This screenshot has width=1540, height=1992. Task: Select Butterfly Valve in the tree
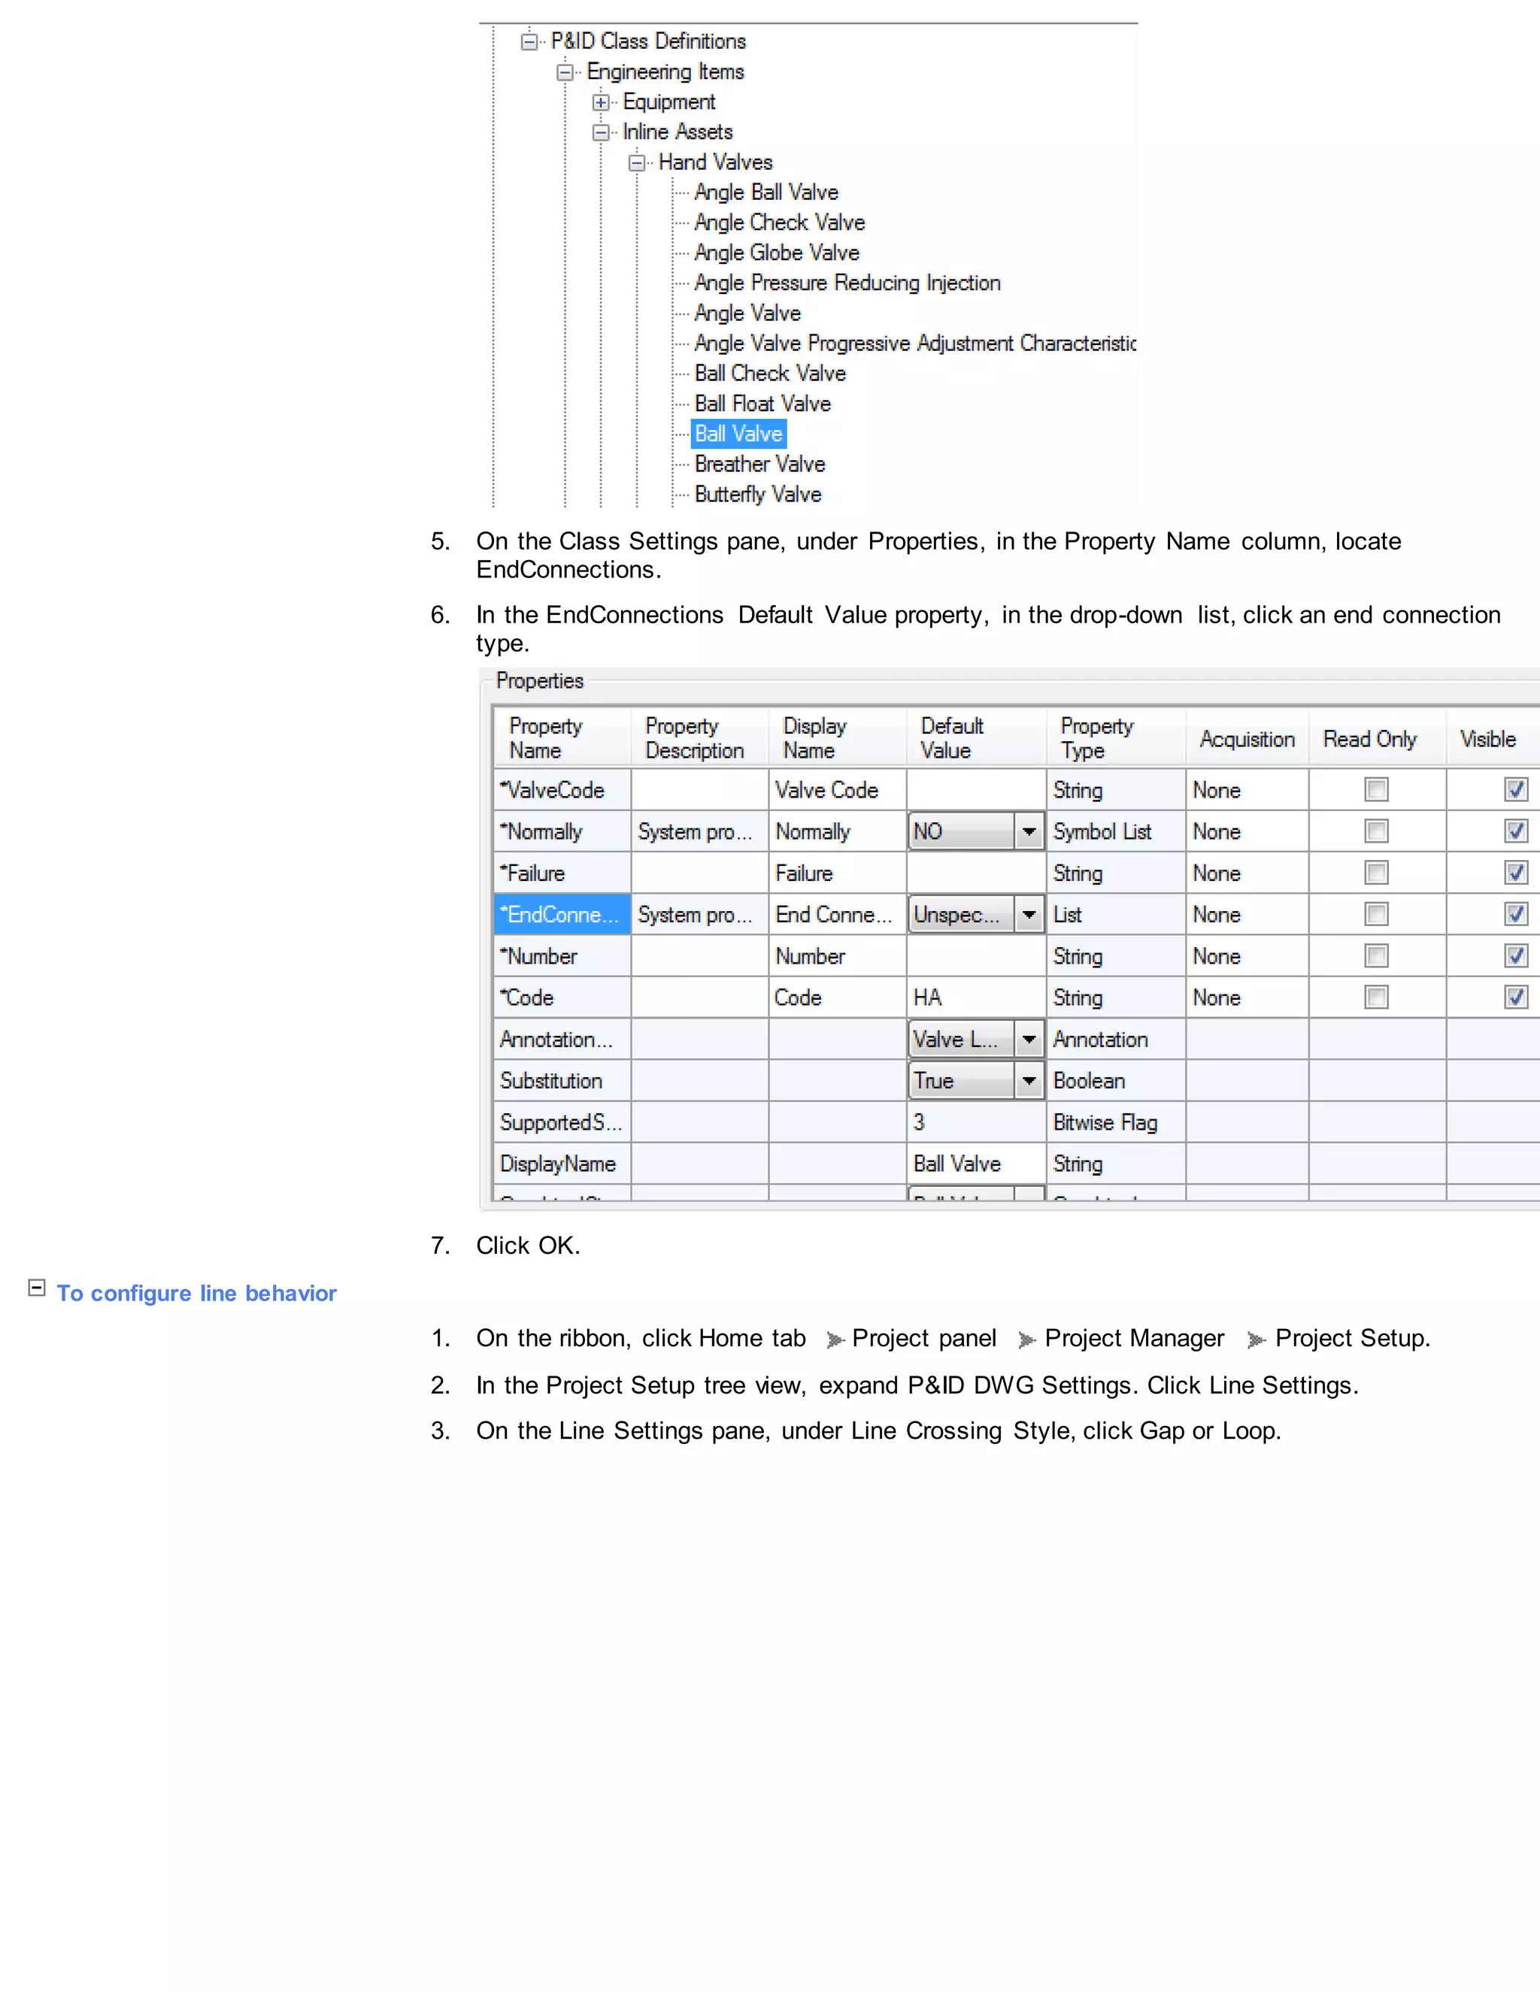pos(757,495)
